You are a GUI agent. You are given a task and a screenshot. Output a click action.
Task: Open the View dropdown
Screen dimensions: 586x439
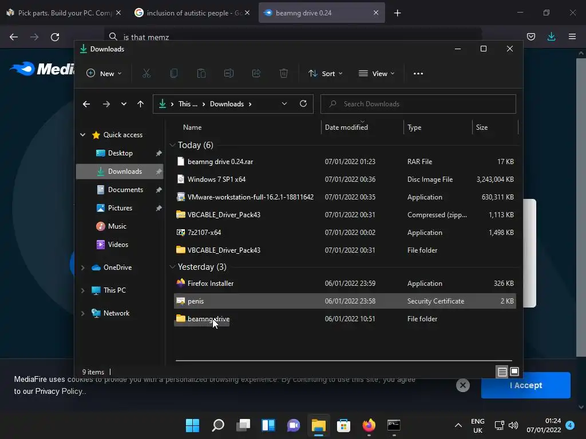(x=377, y=74)
